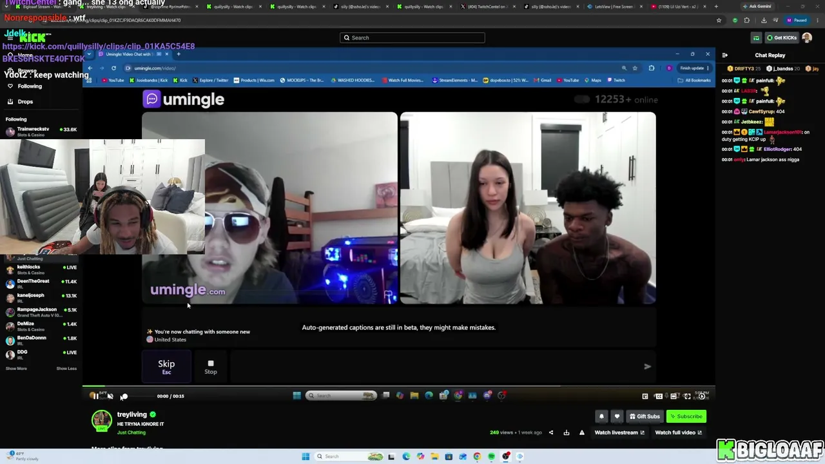Open the keithlocks channel in sidebar
This screenshot has width=825, height=464.
[40, 269]
